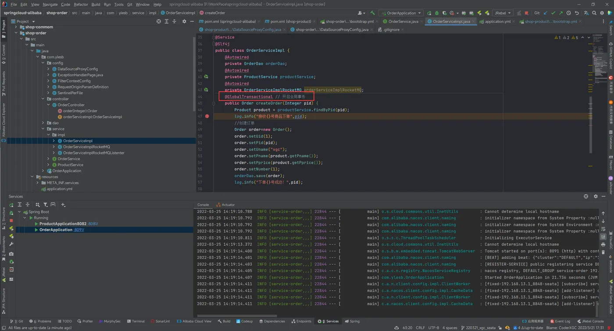Click the :8081/ link for ProductApplication8082
This screenshot has width=614, height=331.
tap(93, 224)
